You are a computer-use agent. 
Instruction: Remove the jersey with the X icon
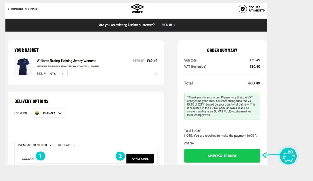[x=156, y=74]
